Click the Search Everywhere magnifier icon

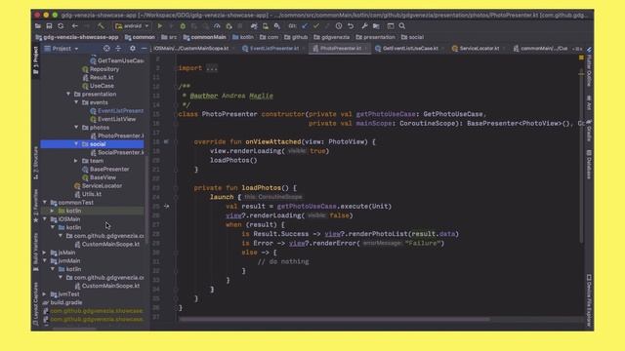click(401, 26)
